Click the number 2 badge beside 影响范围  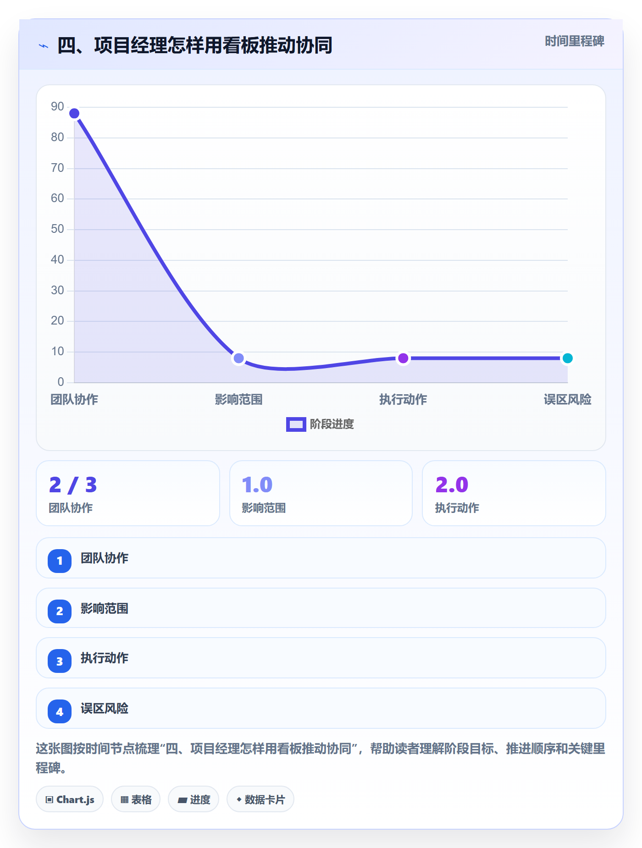(60, 611)
